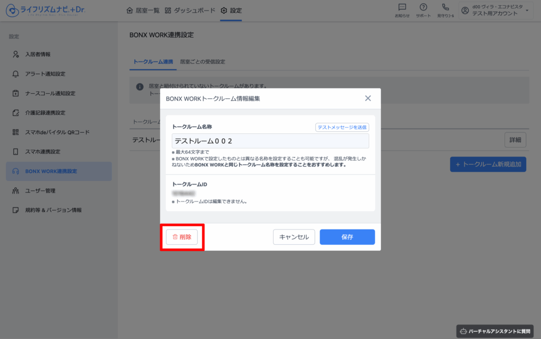
Task: Click the トークルーム名称 input field
Action: tap(270, 141)
